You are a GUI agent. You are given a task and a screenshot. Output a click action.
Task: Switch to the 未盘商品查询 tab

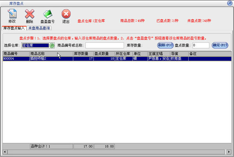39,28
